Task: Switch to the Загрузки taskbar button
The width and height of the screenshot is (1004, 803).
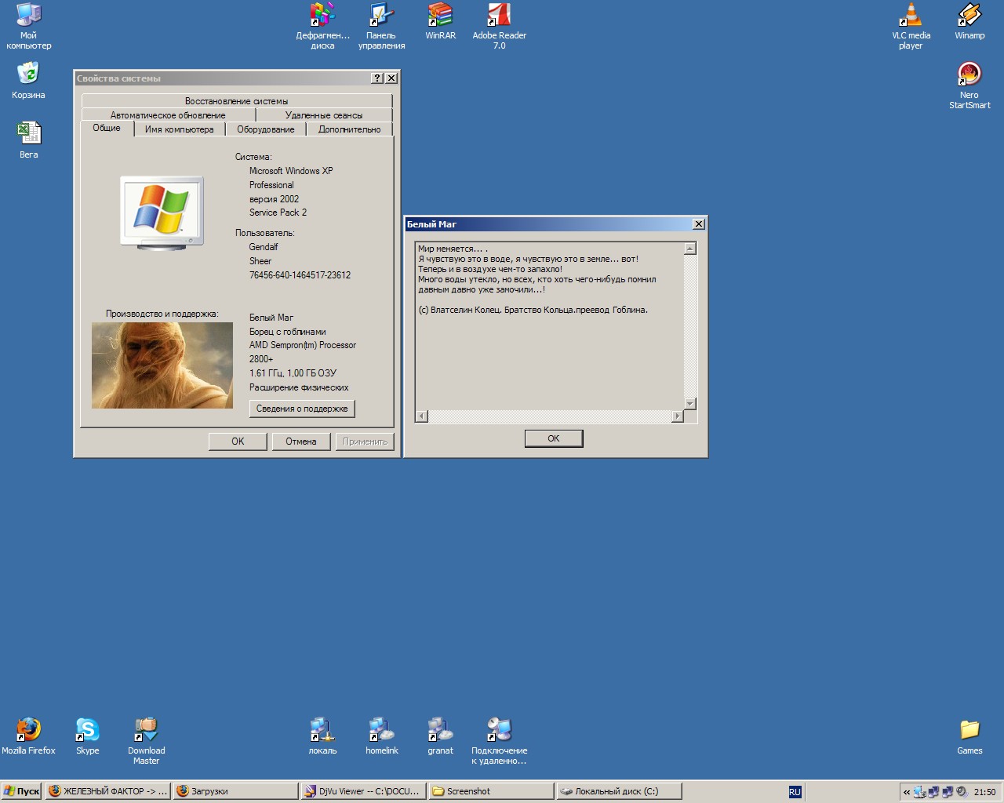Action: (235, 792)
